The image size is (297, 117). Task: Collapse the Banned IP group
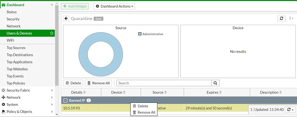[x=65, y=100]
